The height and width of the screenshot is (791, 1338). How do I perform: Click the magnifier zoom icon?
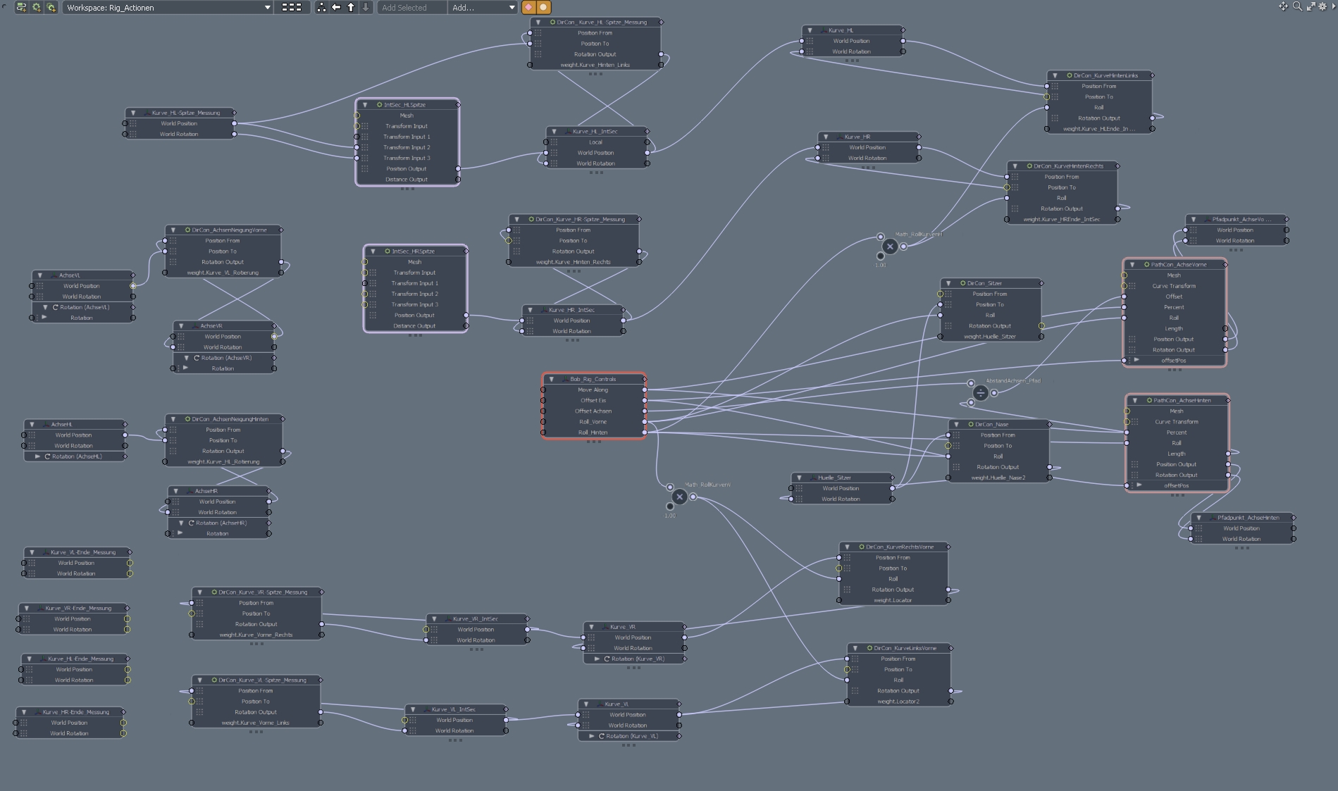point(1297,6)
